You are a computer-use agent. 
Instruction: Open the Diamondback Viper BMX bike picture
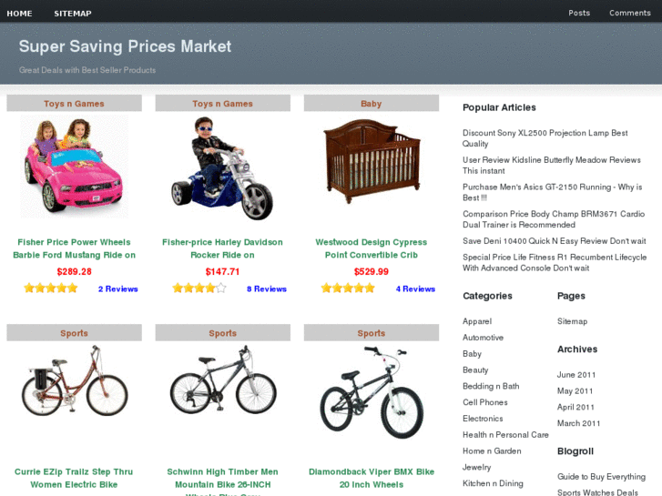click(x=372, y=392)
